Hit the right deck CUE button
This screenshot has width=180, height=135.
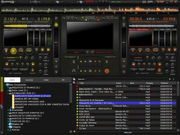pos(147,51)
